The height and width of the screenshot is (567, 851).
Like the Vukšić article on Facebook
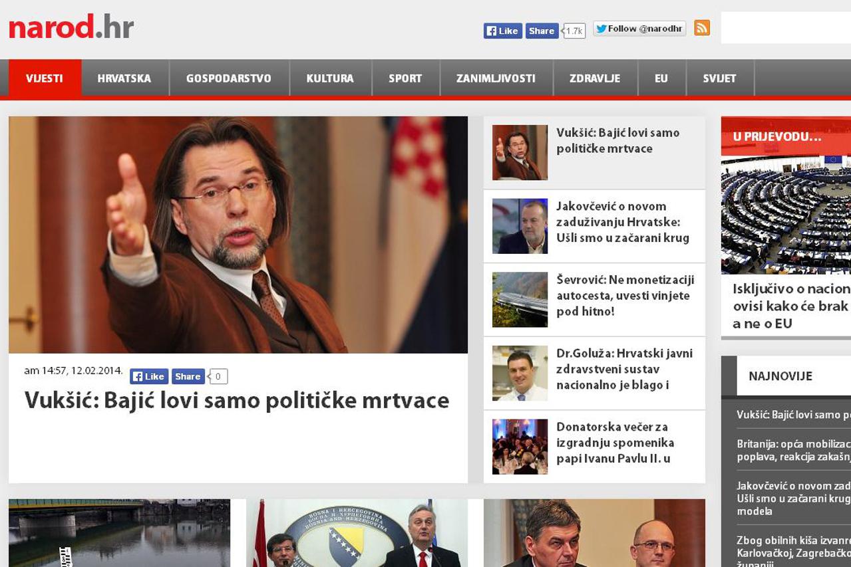coord(148,376)
